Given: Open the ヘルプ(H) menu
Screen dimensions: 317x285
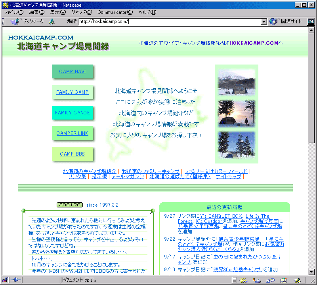Looking at the screenshot, I should (147, 12).
